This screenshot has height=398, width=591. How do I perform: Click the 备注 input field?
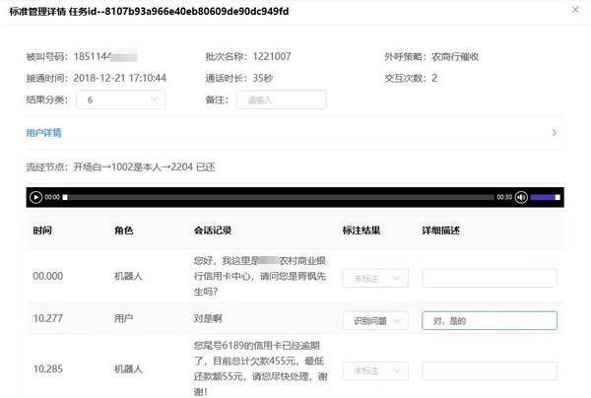tap(281, 99)
